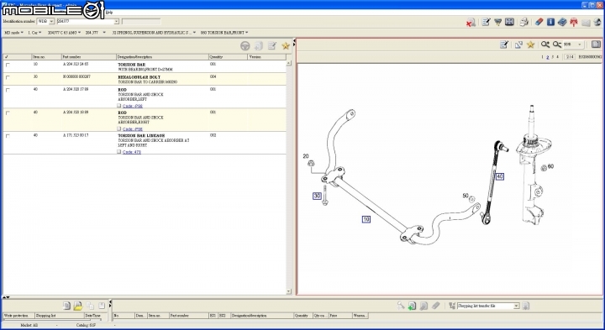Open the blue information icon
The image size is (605, 330).
pos(550,22)
